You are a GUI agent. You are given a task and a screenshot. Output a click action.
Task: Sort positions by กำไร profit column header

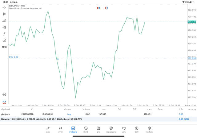tap(181, 109)
